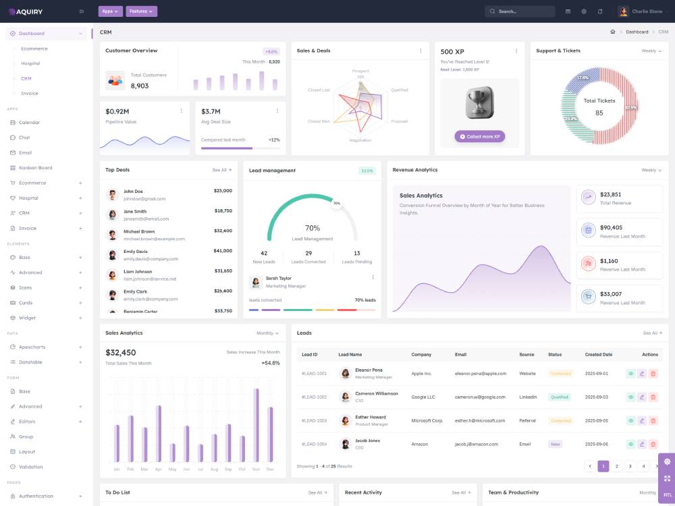Open the Weekly dropdown in Support & Tickets
The width and height of the screenshot is (675, 506).
(651, 51)
